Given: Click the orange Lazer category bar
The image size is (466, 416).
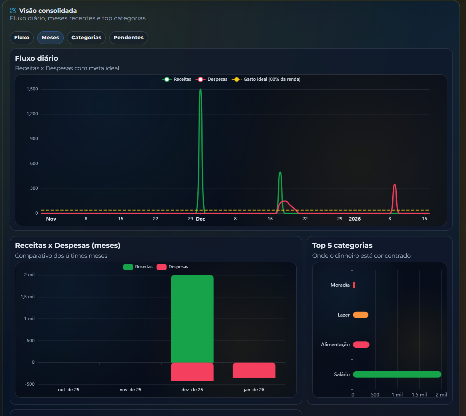Looking at the screenshot, I should coord(360,315).
